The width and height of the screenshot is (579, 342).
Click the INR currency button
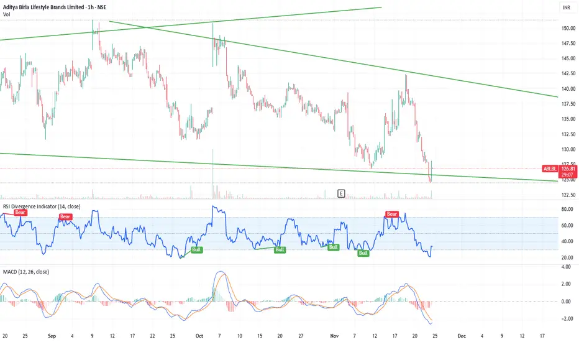pos(566,7)
